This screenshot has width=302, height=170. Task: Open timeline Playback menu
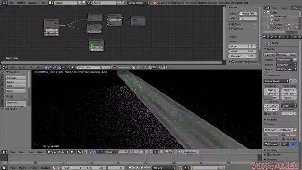click(45, 168)
